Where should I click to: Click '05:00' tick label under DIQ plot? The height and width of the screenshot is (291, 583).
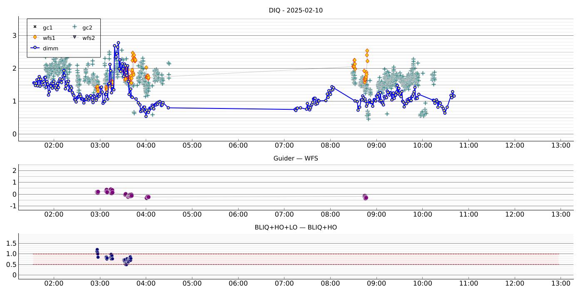coord(192,145)
